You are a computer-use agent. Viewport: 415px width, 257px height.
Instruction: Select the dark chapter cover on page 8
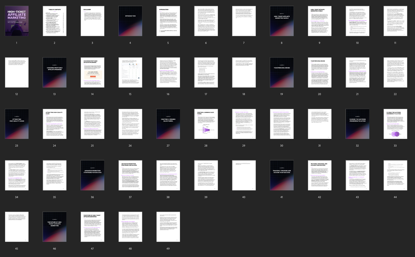pos(282,21)
